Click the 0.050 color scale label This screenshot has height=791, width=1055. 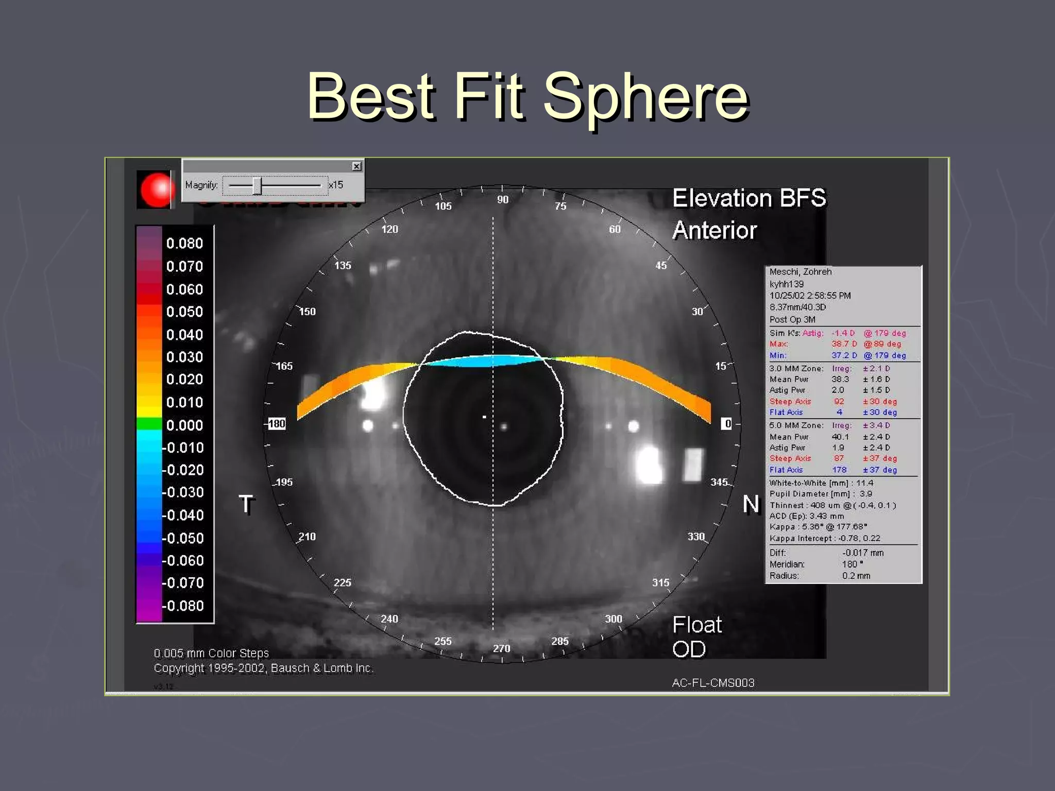tap(184, 312)
